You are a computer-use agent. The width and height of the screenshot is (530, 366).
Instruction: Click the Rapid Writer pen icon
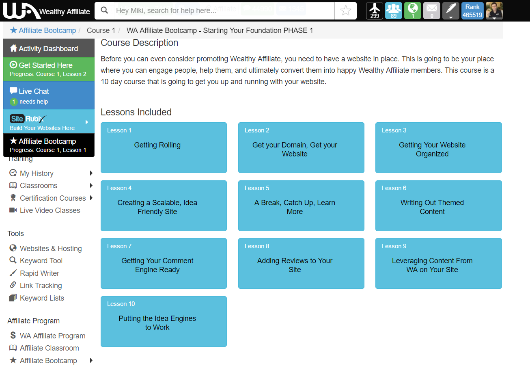pyautogui.click(x=13, y=273)
